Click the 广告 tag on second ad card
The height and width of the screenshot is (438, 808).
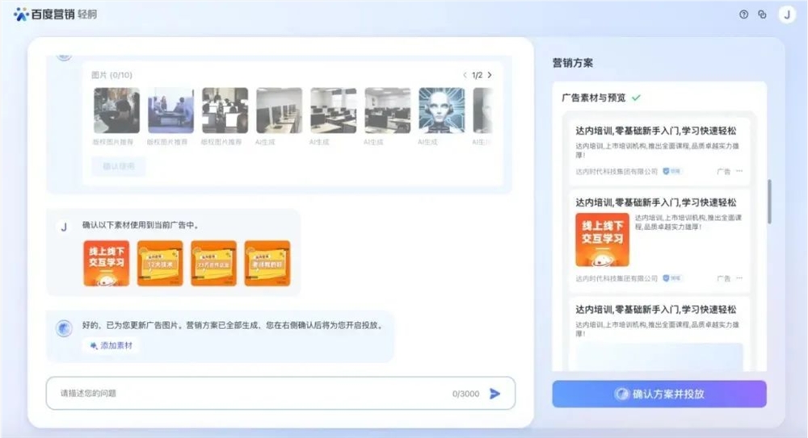click(x=723, y=278)
